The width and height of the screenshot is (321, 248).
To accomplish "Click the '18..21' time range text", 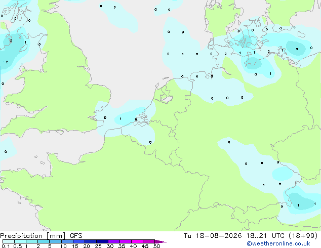I will tap(257, 236).
